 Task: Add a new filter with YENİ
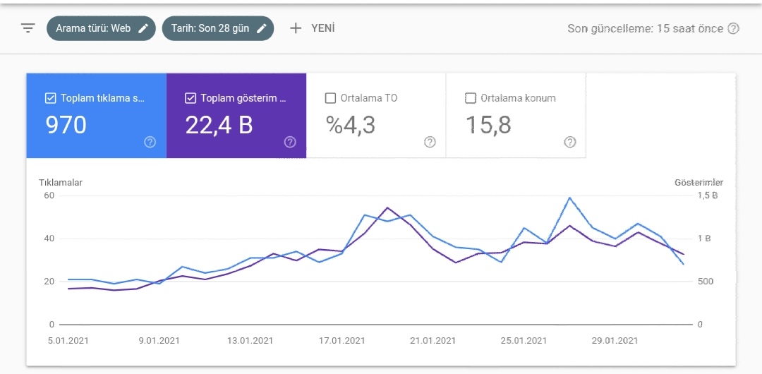pyautogui.click(x=312, y=28)
